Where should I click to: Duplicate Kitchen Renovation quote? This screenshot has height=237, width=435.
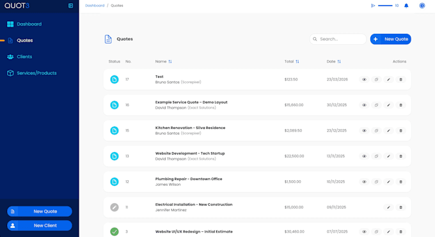[376, 130]
